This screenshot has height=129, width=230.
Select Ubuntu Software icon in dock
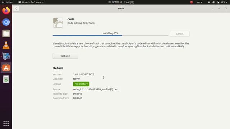click(x=6, y=68)
